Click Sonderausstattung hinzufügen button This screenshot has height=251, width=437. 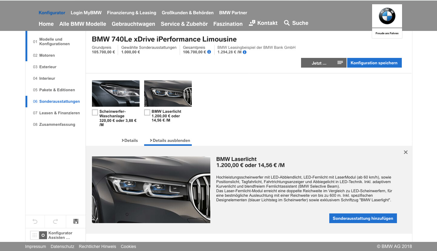tap(363, 218)
